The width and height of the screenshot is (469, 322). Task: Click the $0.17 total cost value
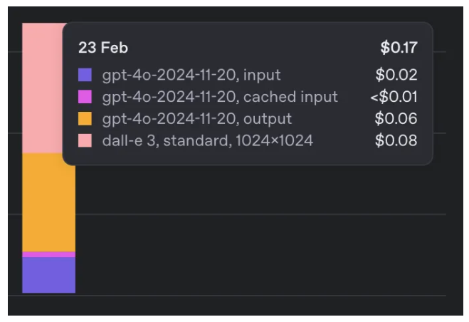(399, 48)
